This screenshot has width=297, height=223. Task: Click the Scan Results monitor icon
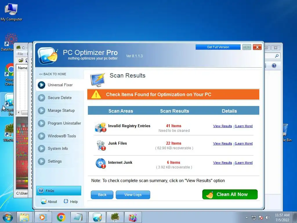coord(97,80)
